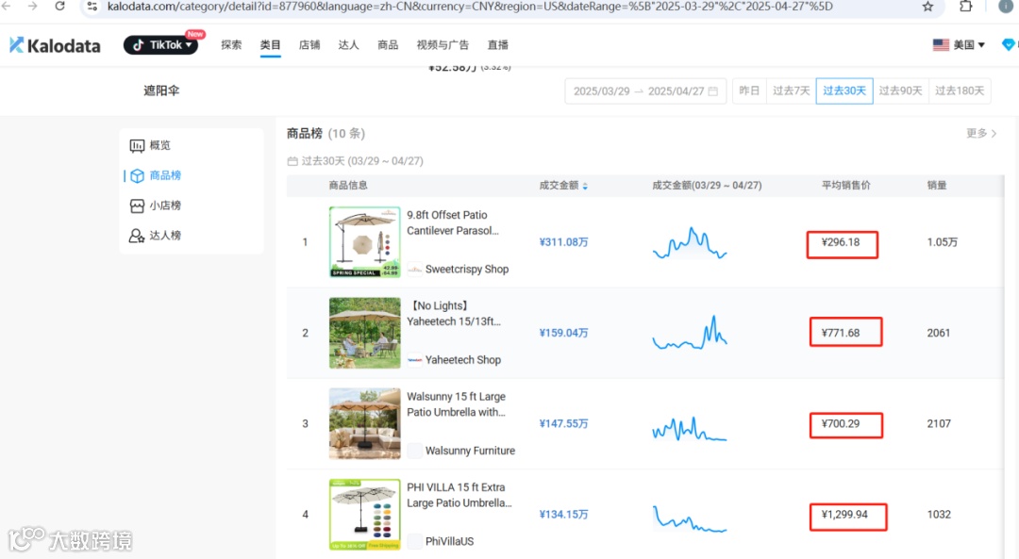1019x559 pixels.
Task: Click the revenue value ¥134.15万
Action: tap(563, 514)
